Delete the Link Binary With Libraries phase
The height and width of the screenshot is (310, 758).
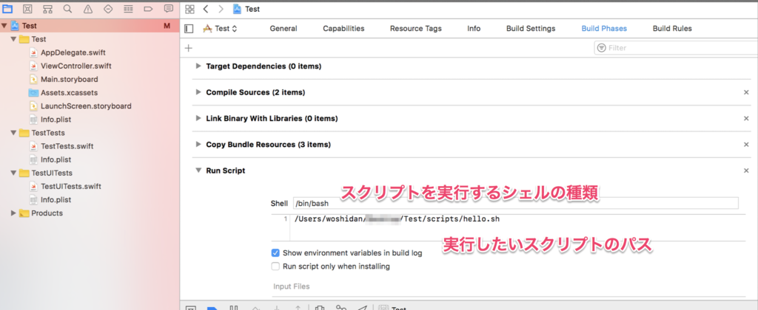[x=746, y=118]
